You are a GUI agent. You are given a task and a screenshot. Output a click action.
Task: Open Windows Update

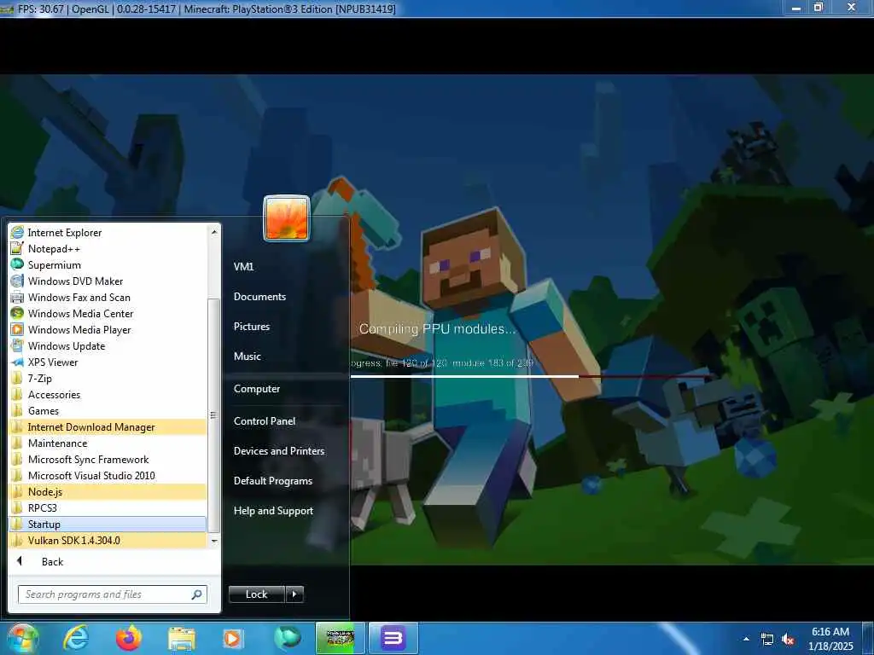[107, 345]
